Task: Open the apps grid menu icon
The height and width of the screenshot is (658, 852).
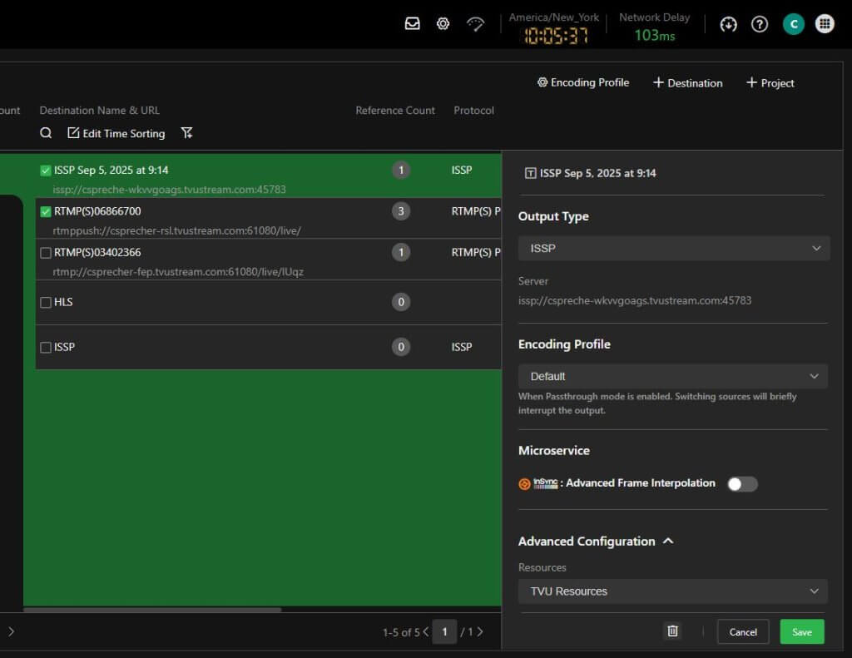Action: coord(825,24)
